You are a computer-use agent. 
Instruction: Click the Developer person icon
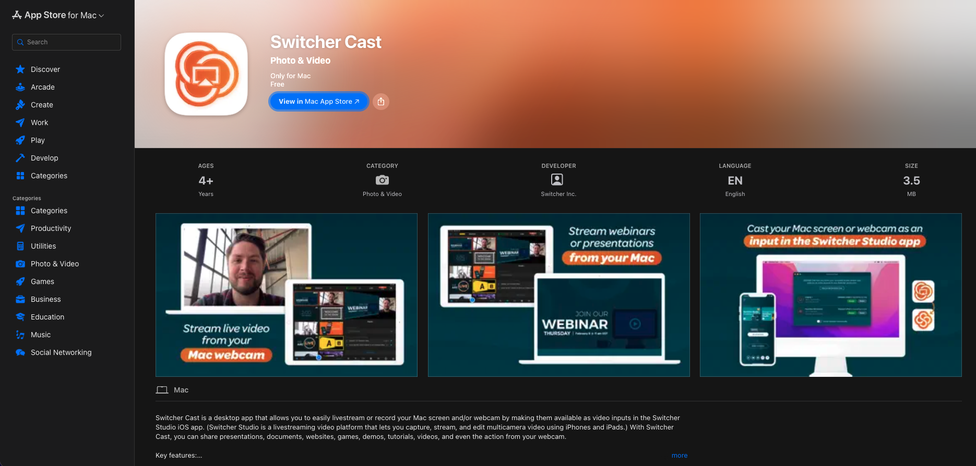pyautogui.click(x=557, y=180)
